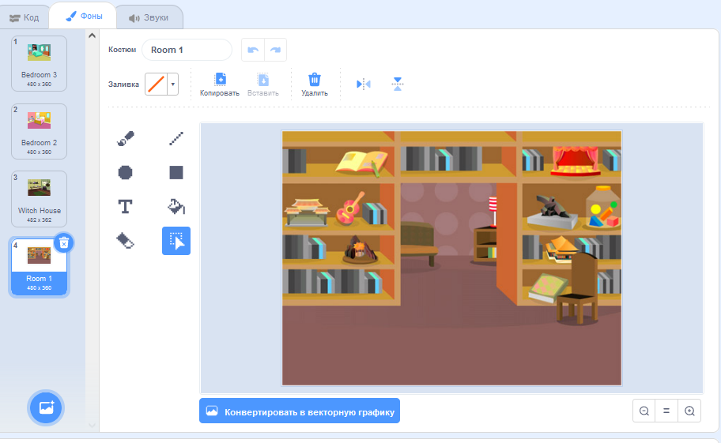
Task: Delete the Room 1 backdrop
Action: click(x=64, y=243)
